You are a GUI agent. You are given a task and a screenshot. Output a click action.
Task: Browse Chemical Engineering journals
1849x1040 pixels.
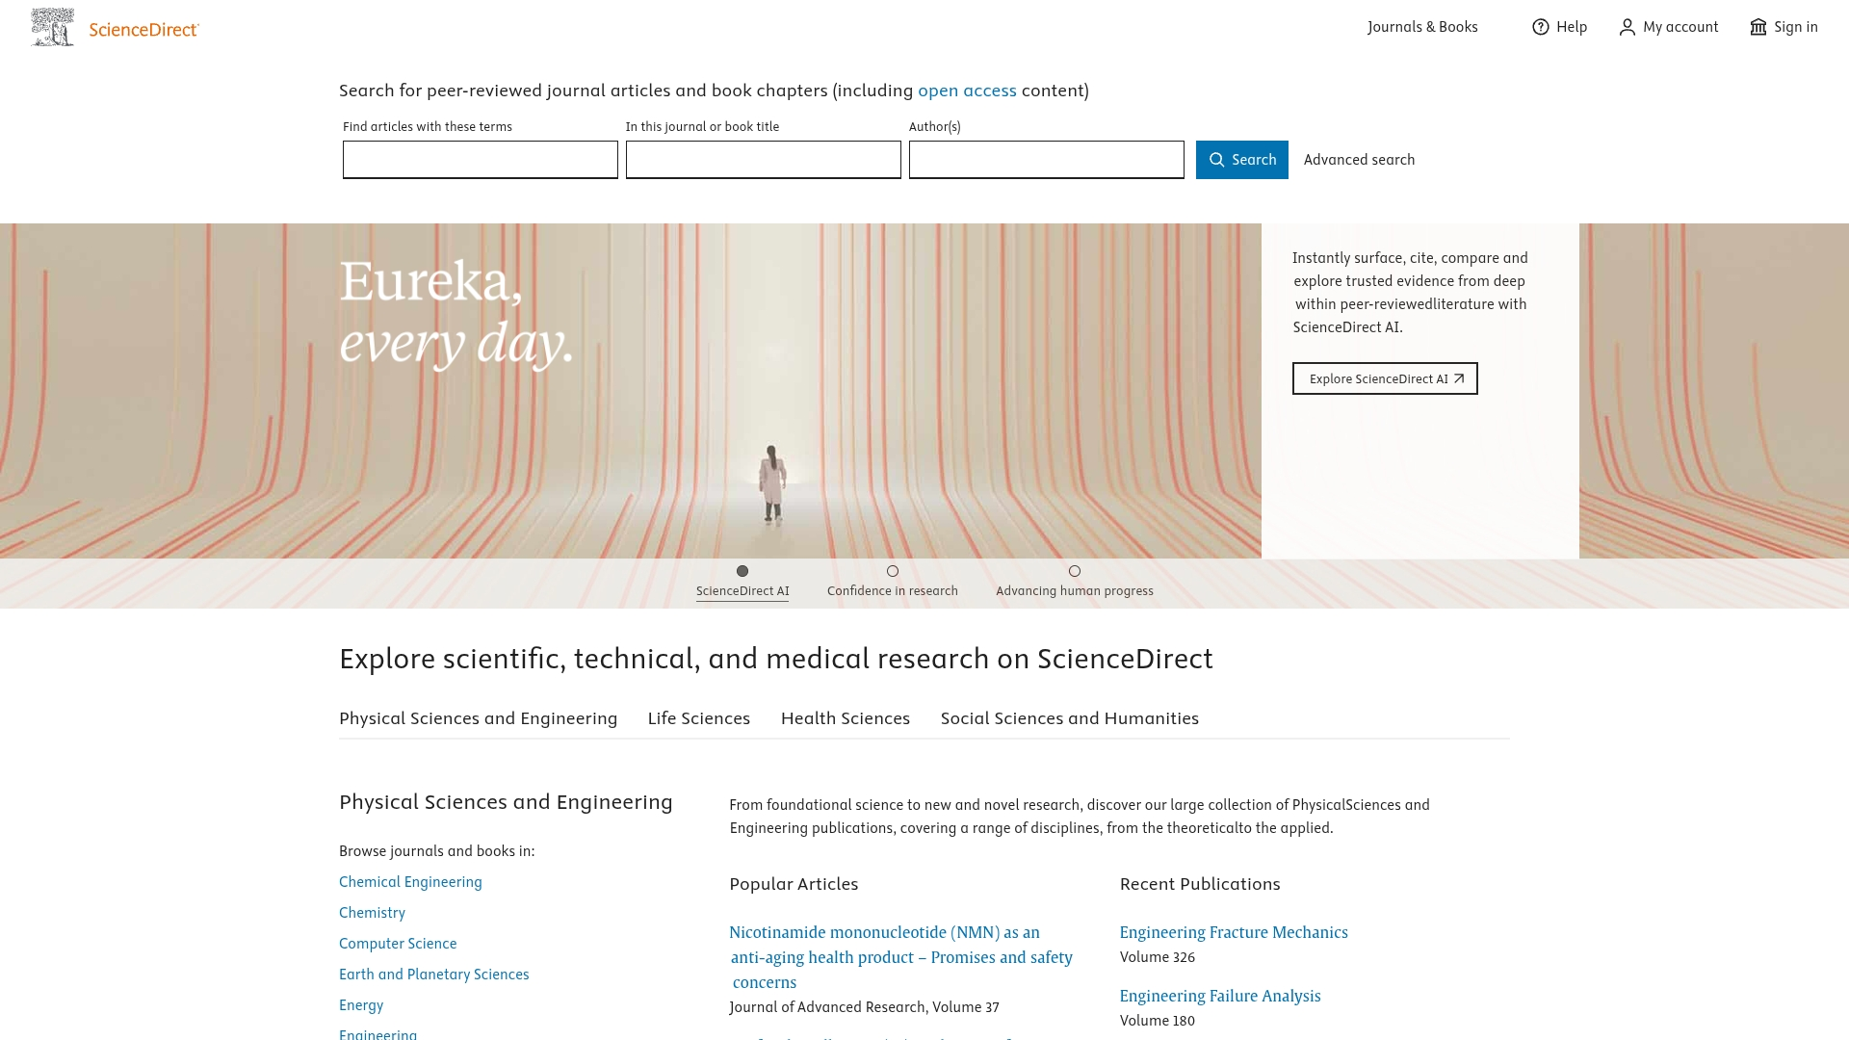coord(410,882)
